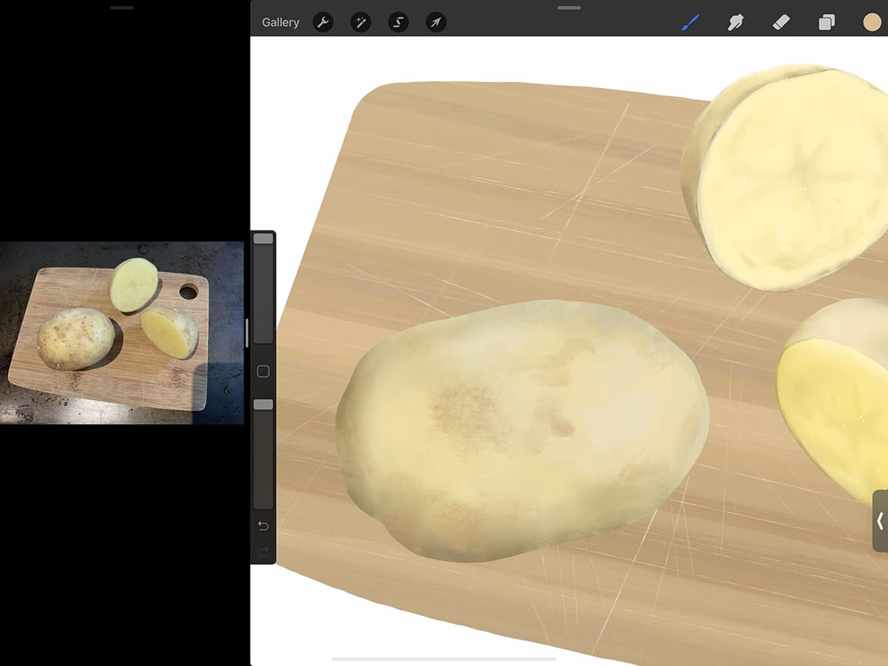Toggle the sidebar Modify button
Image resolution: width=888 pixels, height=666 pixels.
(262, 372)
